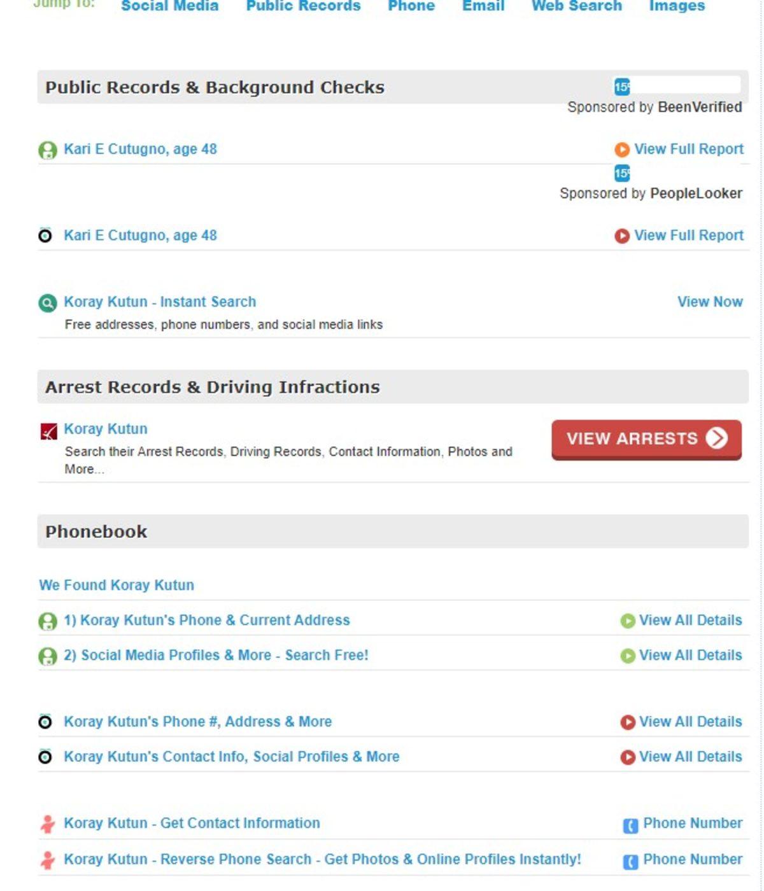The height and width of the screenshot is (891, 764).
Task: Click the blue phone icon beside Get Contact Information's Phone Number
Action: (x=630, y=826)
